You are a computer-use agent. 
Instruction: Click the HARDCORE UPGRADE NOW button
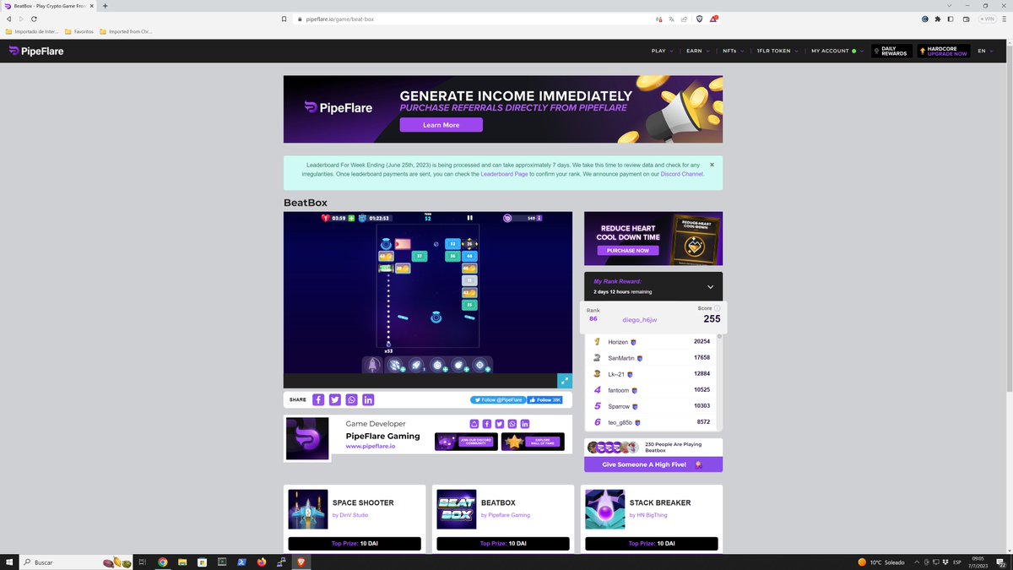(942, 51)
